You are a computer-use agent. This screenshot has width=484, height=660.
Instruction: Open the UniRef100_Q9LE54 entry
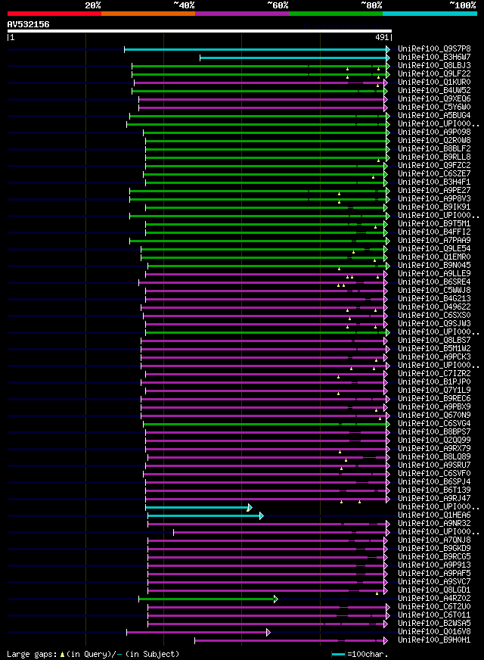click(434, 249)
